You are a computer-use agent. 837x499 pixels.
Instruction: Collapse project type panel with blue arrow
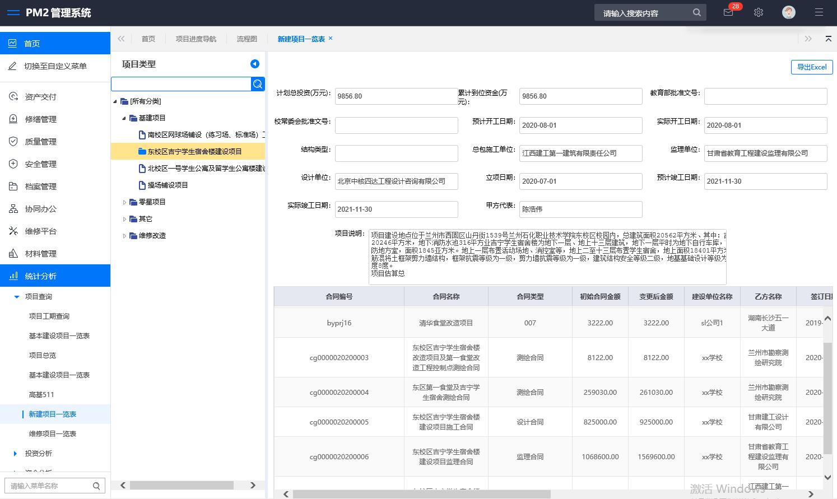click(255, 64)
